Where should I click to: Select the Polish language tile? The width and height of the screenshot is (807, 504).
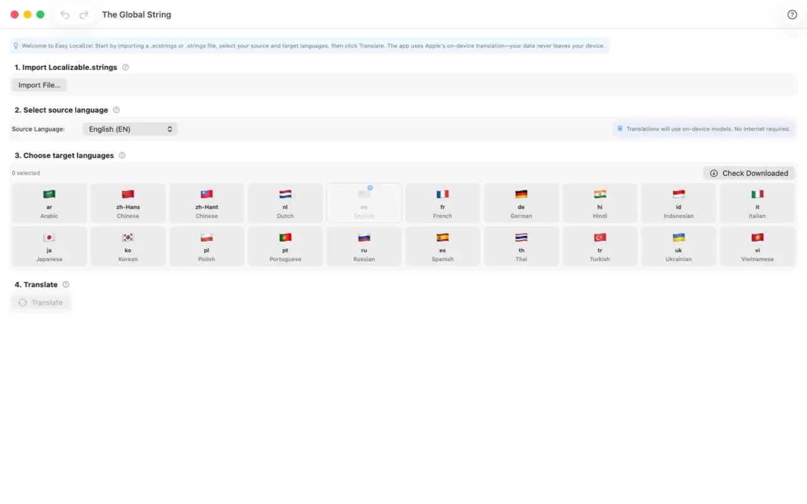pyautogui.click(x=206, y=246)
